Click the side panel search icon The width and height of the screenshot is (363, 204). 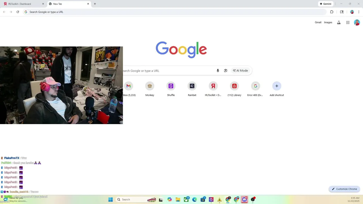(342, 12)
